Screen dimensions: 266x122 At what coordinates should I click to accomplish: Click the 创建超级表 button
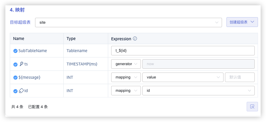coord(242,22)
